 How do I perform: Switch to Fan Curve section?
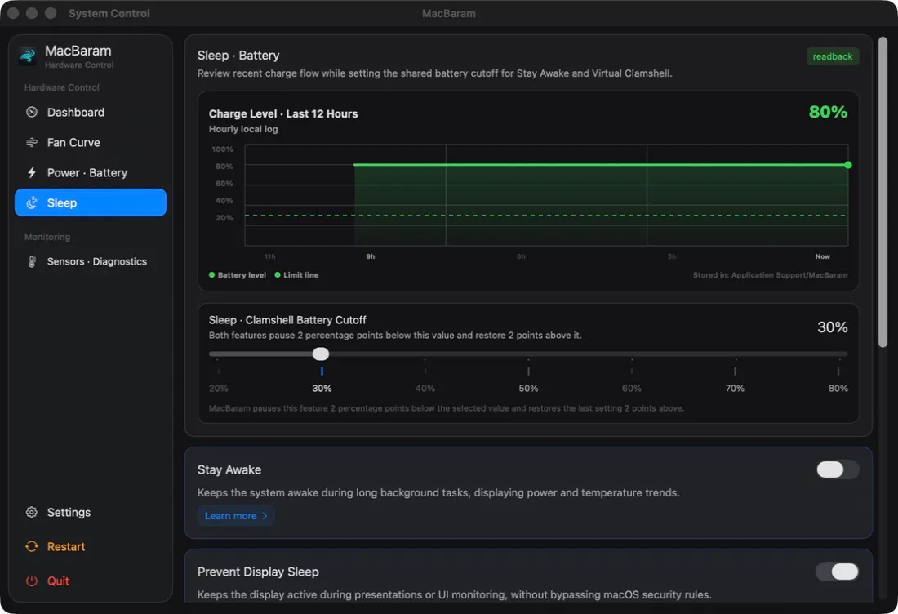point(91,143)
